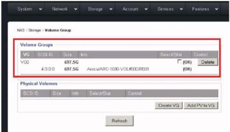The image size is (230, 132).
Task: Click Volume Groups Control header
Action: click(x=205, y=55)
